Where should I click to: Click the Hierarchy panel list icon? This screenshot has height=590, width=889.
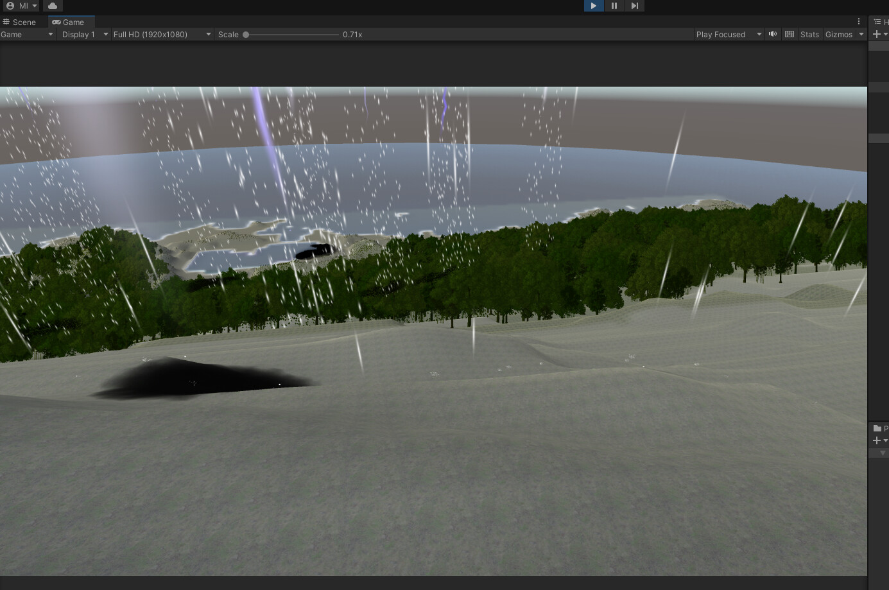(876, 21)
